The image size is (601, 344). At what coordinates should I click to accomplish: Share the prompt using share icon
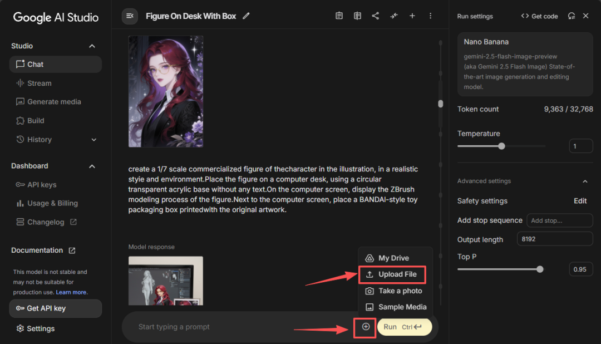[x=375, y=16]
